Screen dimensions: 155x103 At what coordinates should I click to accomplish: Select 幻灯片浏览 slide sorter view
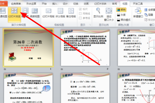pyautogui.click(x=14, y=15)
